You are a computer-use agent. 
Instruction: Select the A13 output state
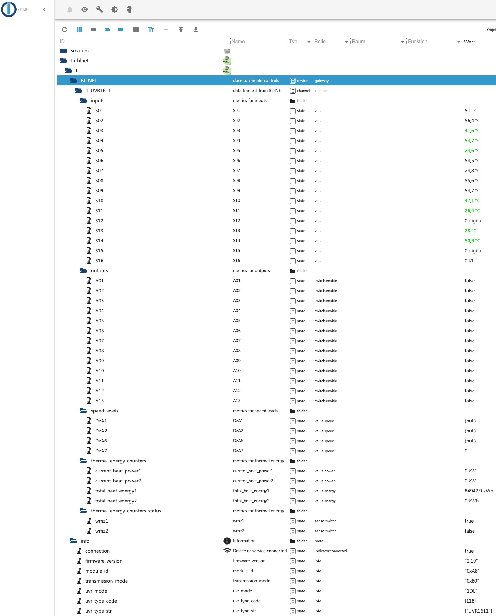(x=276, y=401)
